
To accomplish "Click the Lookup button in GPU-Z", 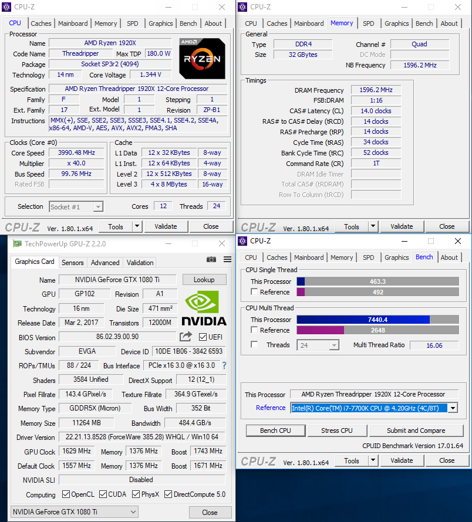I will point(204,280).
